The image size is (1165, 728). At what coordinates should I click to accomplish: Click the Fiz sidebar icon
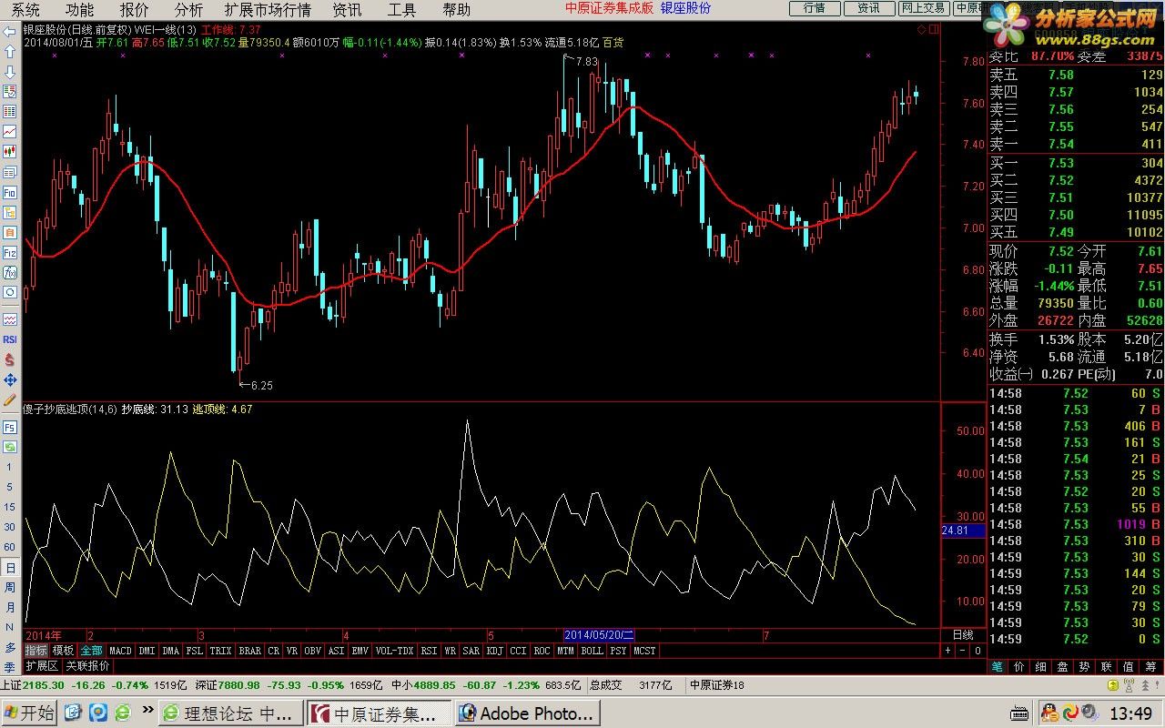pos(10,252)
